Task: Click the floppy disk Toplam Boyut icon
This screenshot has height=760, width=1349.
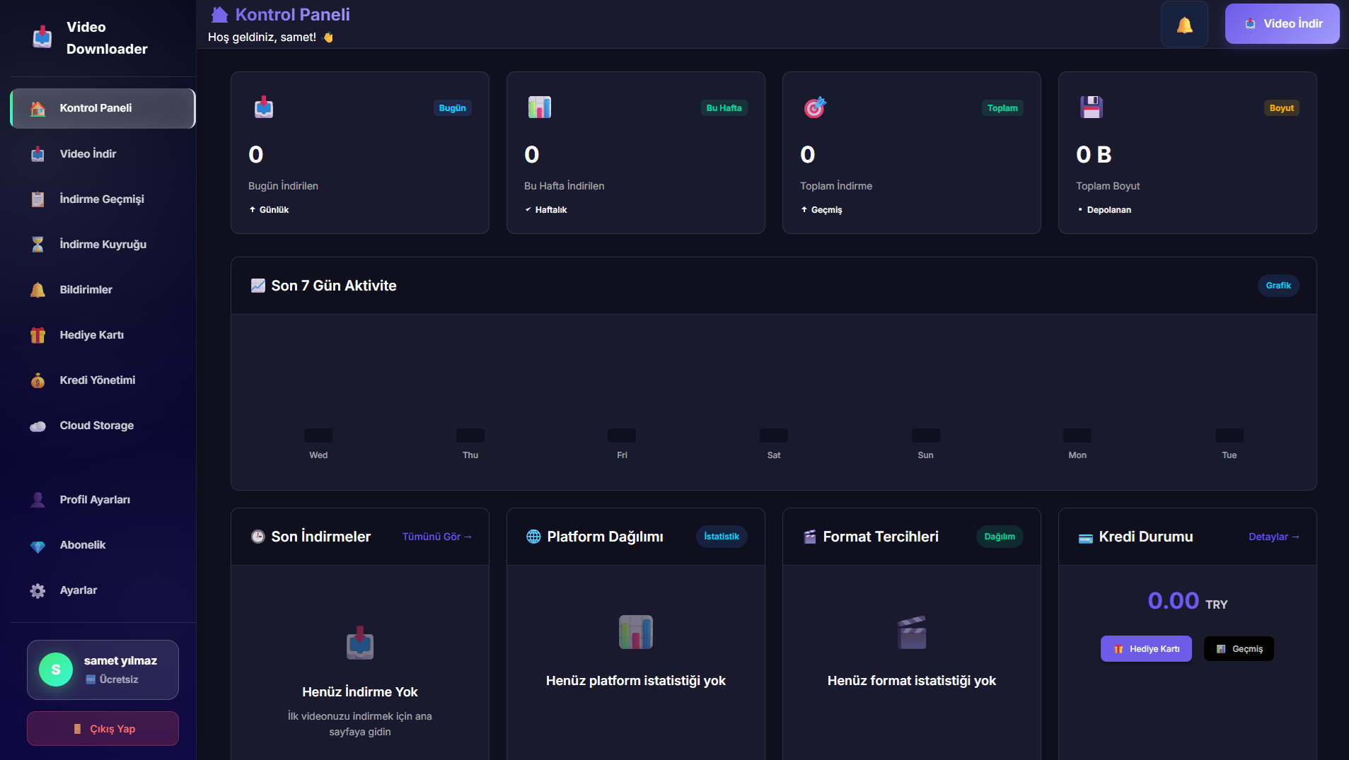Action: point(1091,107)
